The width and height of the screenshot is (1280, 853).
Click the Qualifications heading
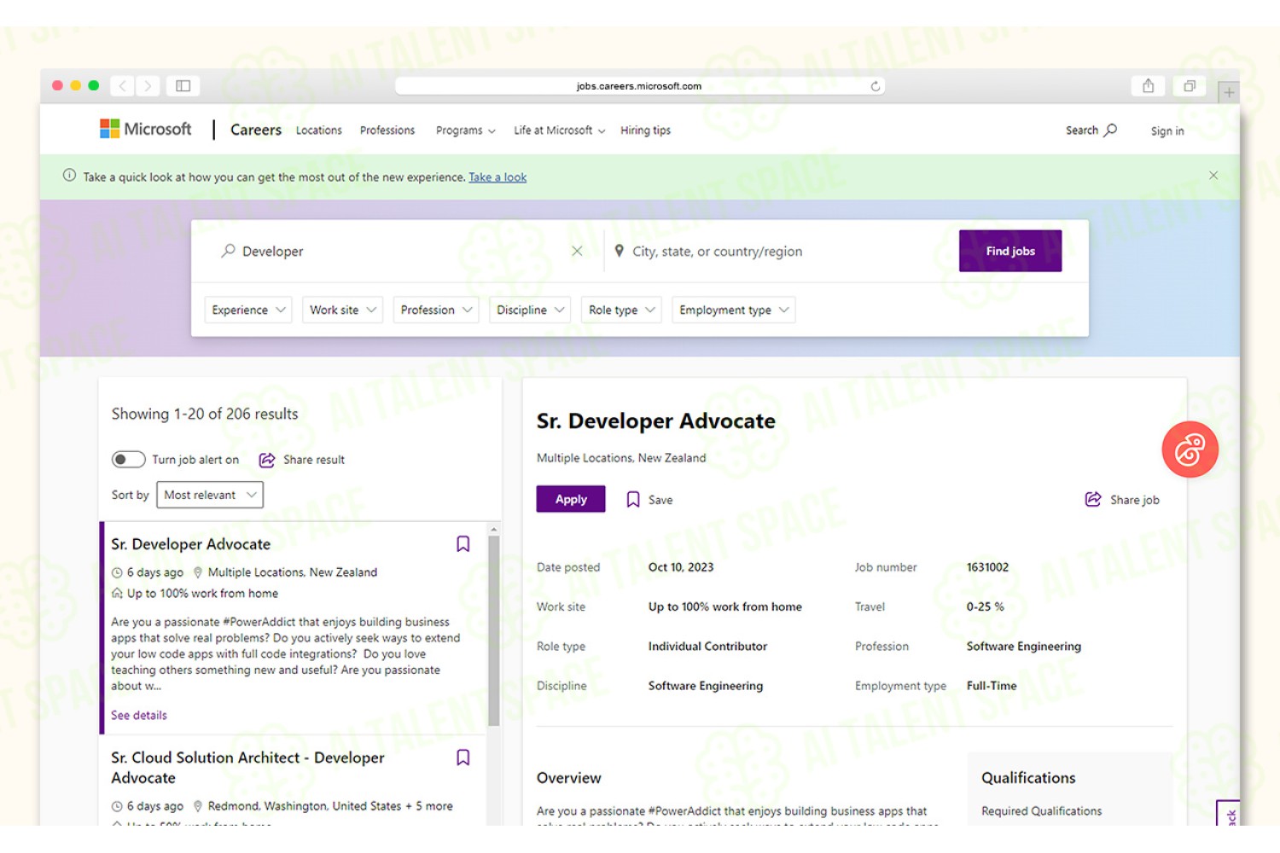pyautogui.click(x=1028, y=778)
